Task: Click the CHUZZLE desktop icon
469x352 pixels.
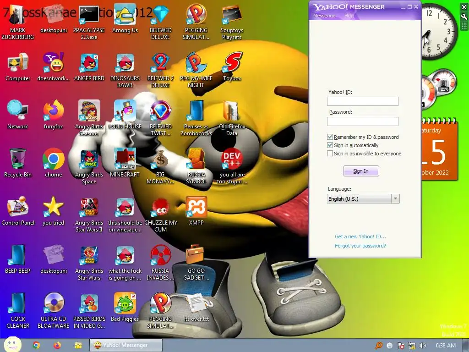Action: (x=161, y=214)
